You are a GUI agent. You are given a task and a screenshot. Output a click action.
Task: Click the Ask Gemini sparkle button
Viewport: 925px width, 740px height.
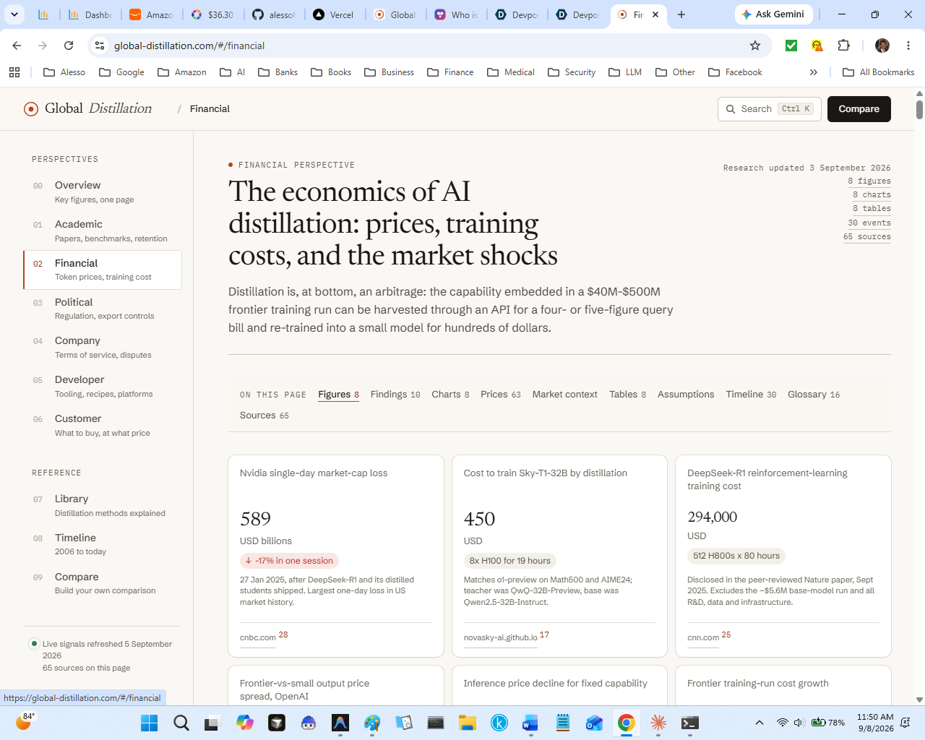774,14
